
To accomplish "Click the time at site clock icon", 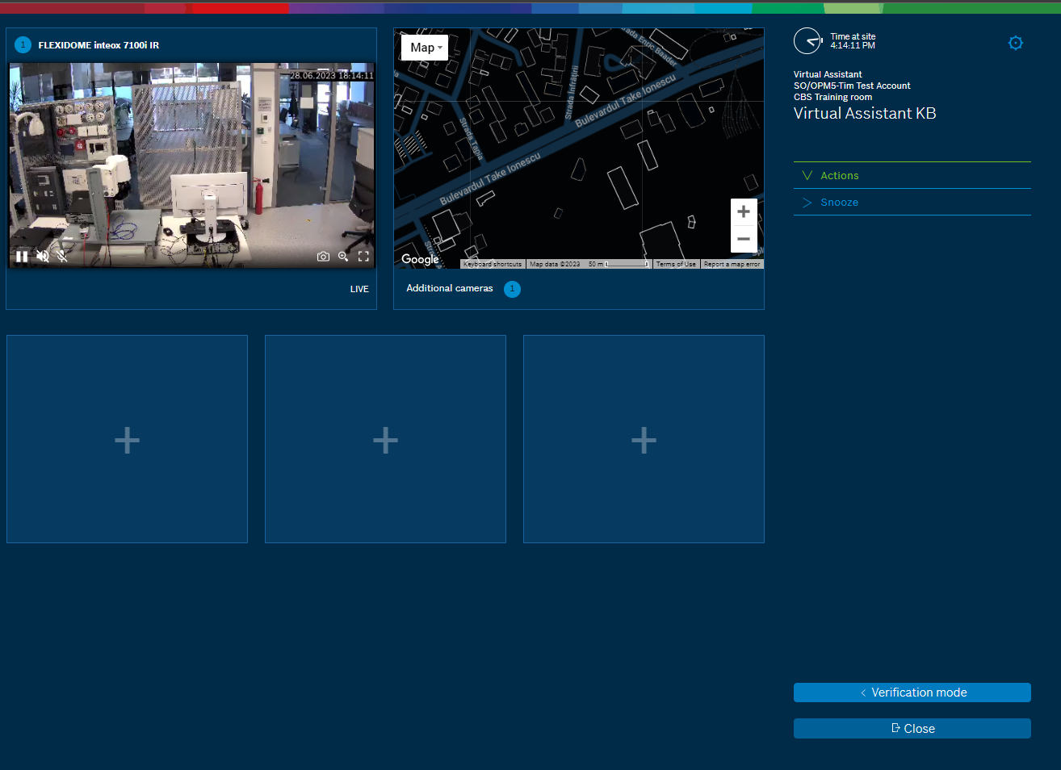I will pos(807,41).
